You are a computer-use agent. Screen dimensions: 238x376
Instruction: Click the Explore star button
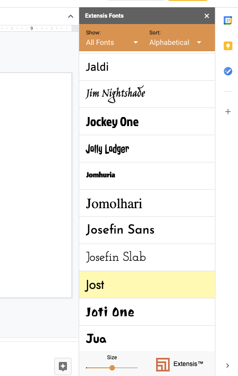pos(63,366)
